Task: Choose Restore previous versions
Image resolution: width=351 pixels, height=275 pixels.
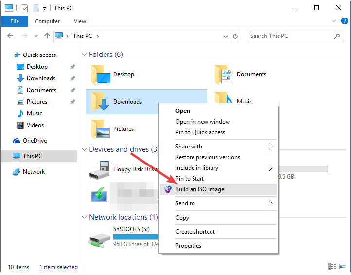Action: (208, 157)
